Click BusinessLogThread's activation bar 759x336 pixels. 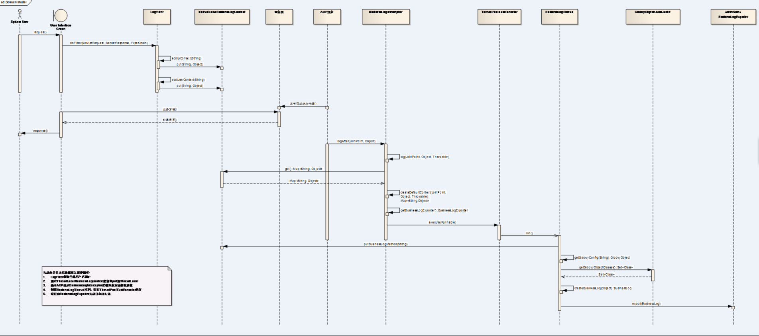pyautogui.click(x=560, y=273)
